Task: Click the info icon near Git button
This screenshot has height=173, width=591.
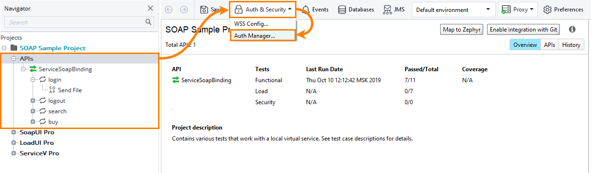Action: (571, 29)
